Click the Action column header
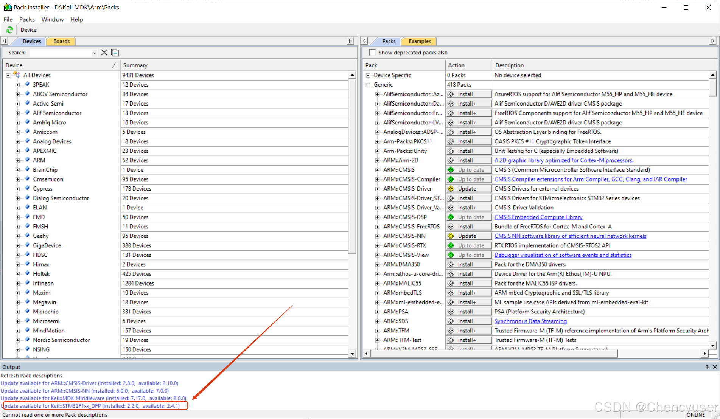Screen dimensions: 720x419 pyautogui.click(x=469, y=65)
